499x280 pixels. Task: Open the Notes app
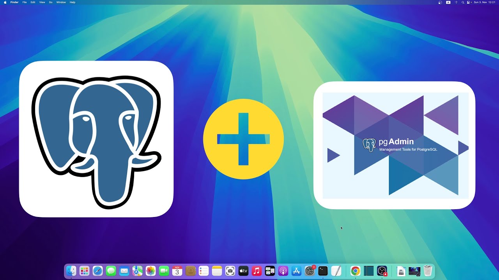(x=217, y=271)
